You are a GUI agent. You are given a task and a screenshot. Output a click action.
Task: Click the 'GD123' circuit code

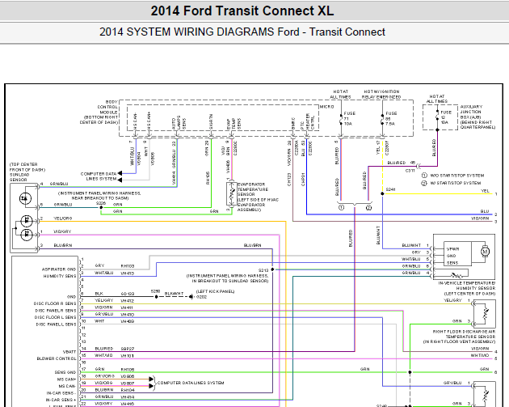pos(128,294)
